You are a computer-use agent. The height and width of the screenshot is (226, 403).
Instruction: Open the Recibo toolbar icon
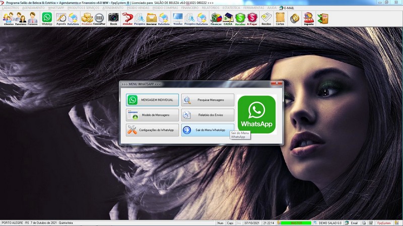[x=266, y=19]
